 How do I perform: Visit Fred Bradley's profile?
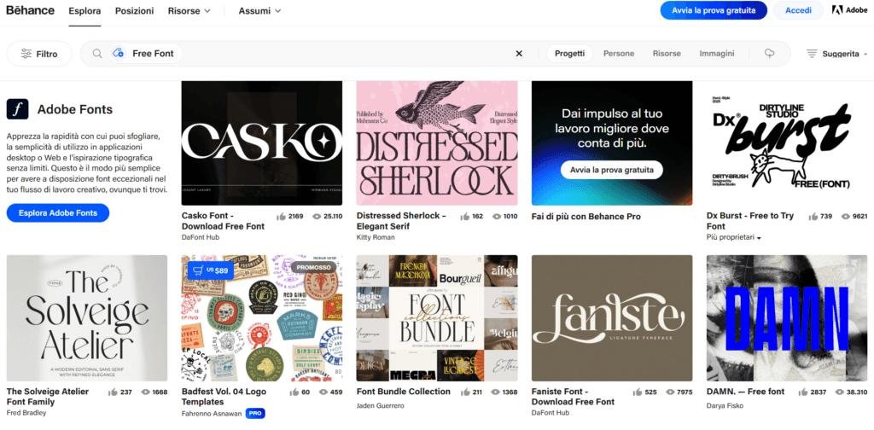[x=26, y=413]
